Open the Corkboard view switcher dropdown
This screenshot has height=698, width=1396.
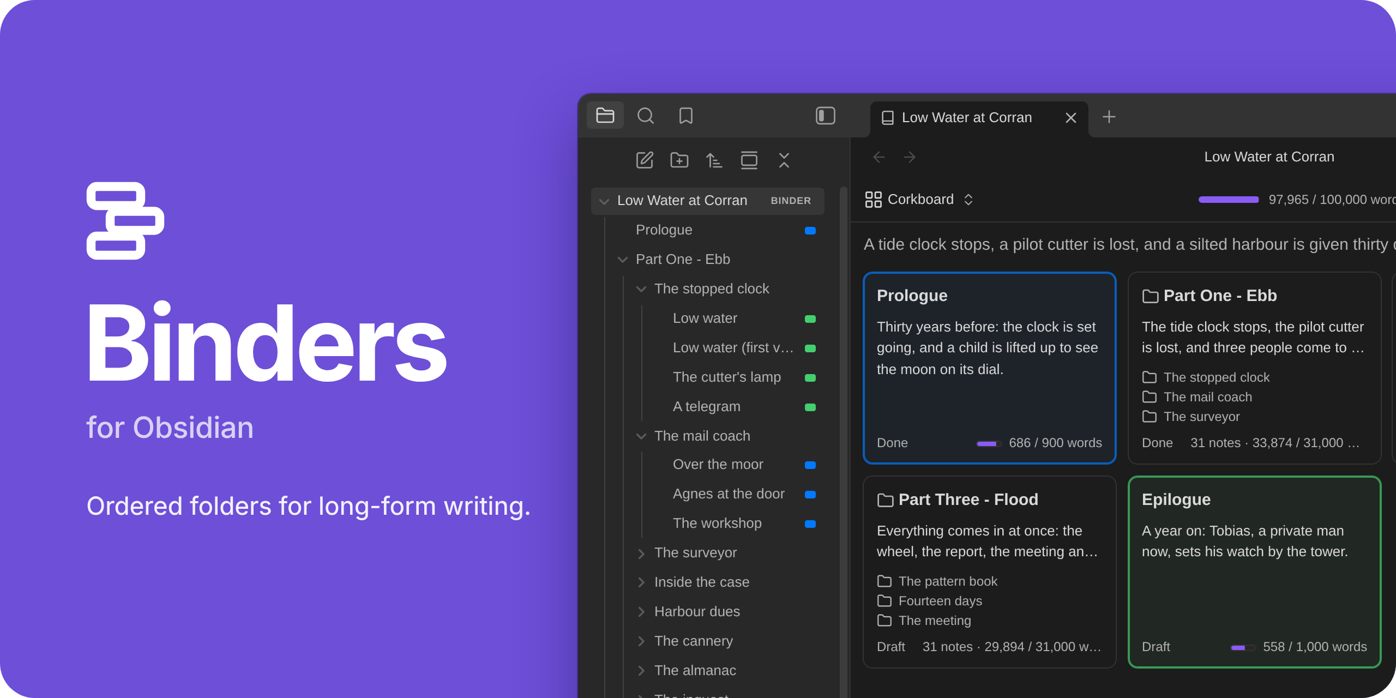pos(919,200)
